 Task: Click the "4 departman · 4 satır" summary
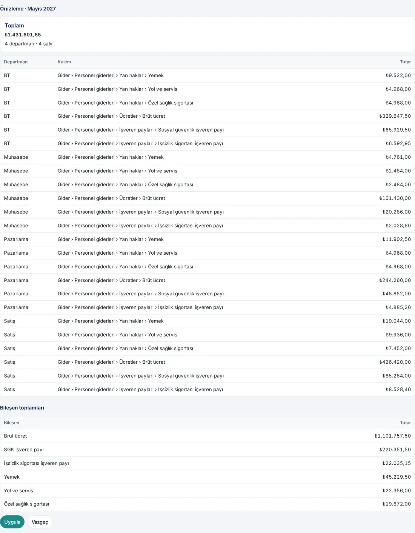point(29,44)
